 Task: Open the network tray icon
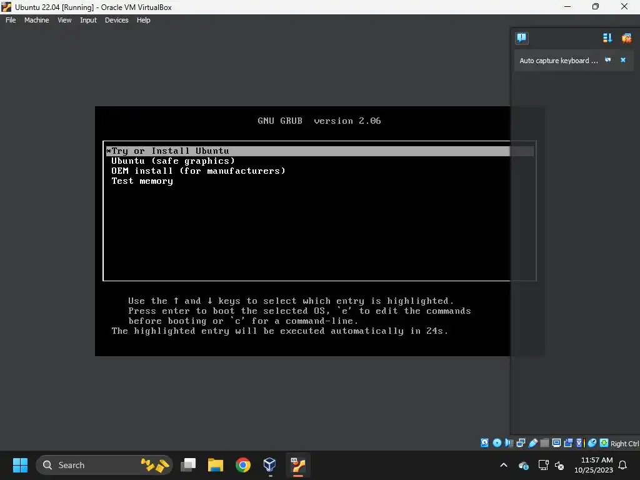click(x=543, y=465)
